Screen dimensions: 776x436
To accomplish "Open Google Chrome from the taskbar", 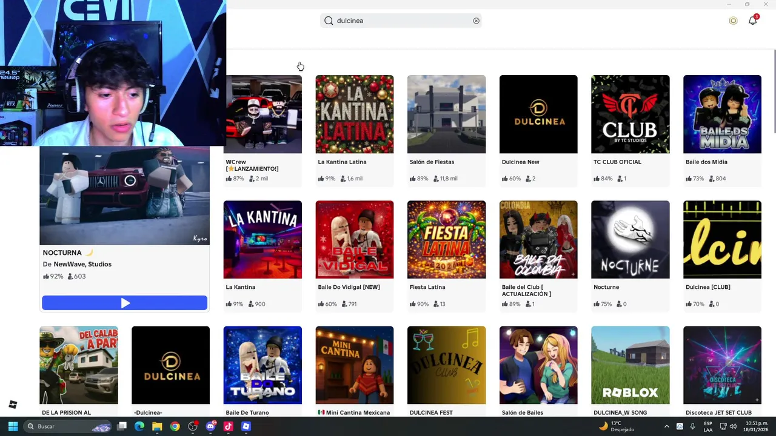I will (175, 426).
